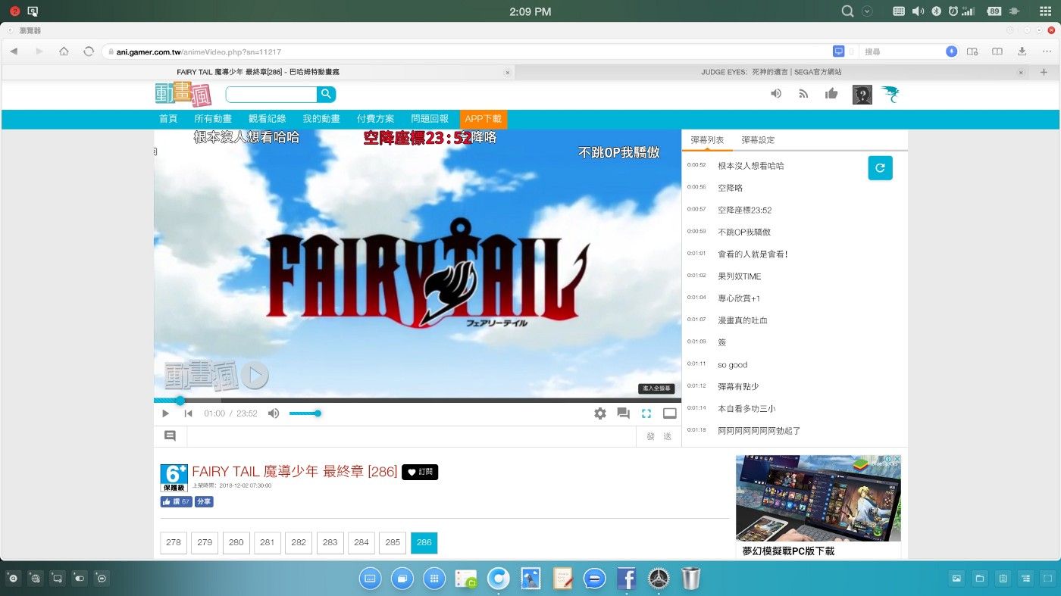The width and height of the screenshot is (1061, 596).
Task: Select episode 285
Action: click(393, 542)
